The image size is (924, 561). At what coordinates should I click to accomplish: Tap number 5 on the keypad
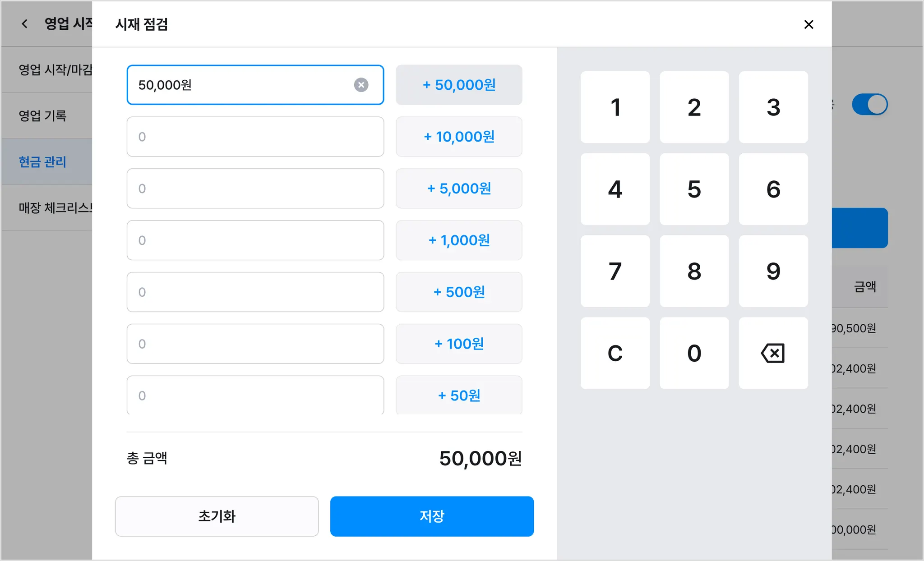[x=694, y=189]
